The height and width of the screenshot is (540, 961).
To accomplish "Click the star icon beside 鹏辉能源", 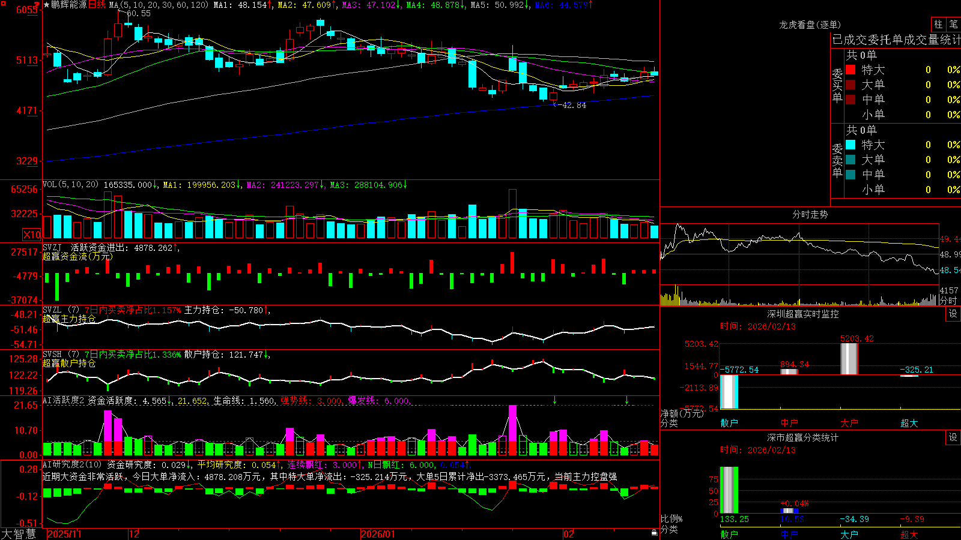I will [x=46, y=5].
